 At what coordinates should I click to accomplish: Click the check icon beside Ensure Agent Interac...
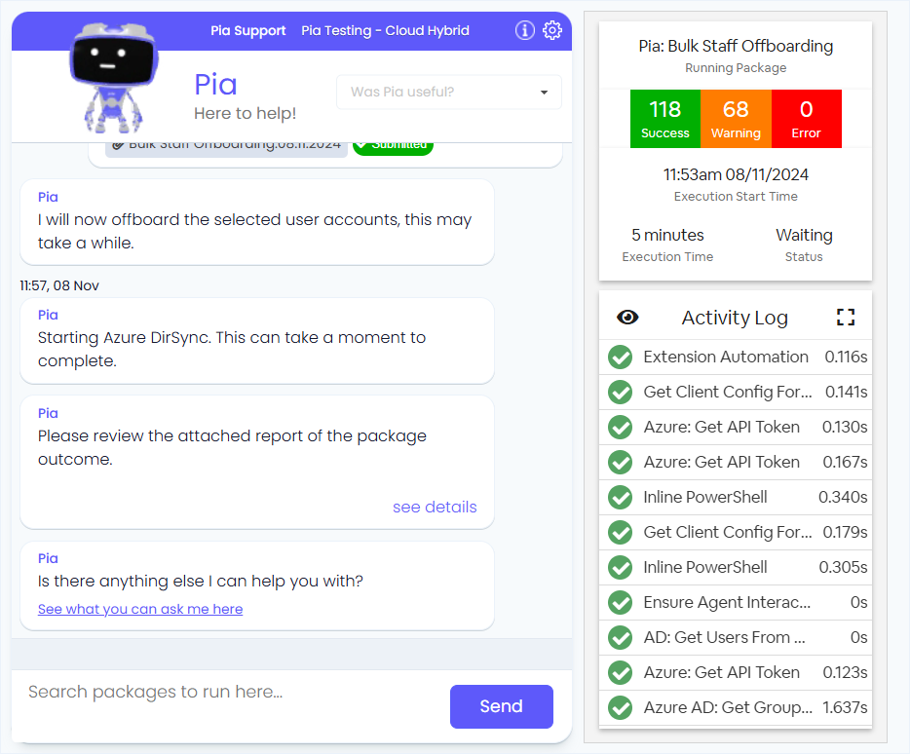click(x=621, y=602)
